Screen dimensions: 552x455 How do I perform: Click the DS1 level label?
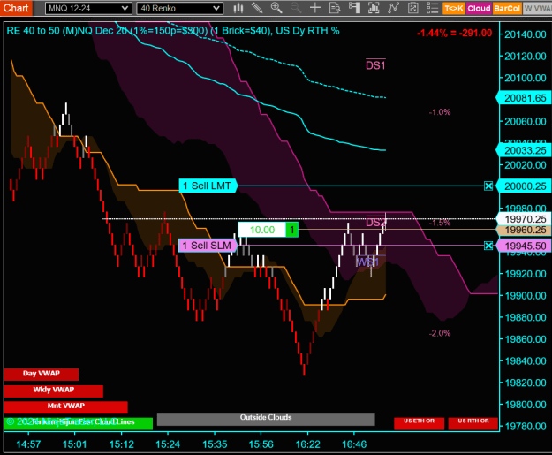[x=375, y=65]
